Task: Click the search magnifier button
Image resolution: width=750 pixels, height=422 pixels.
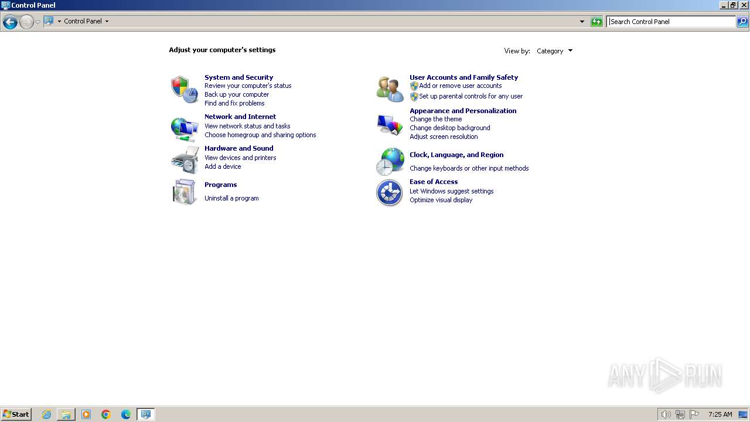Action: (742, 22)
